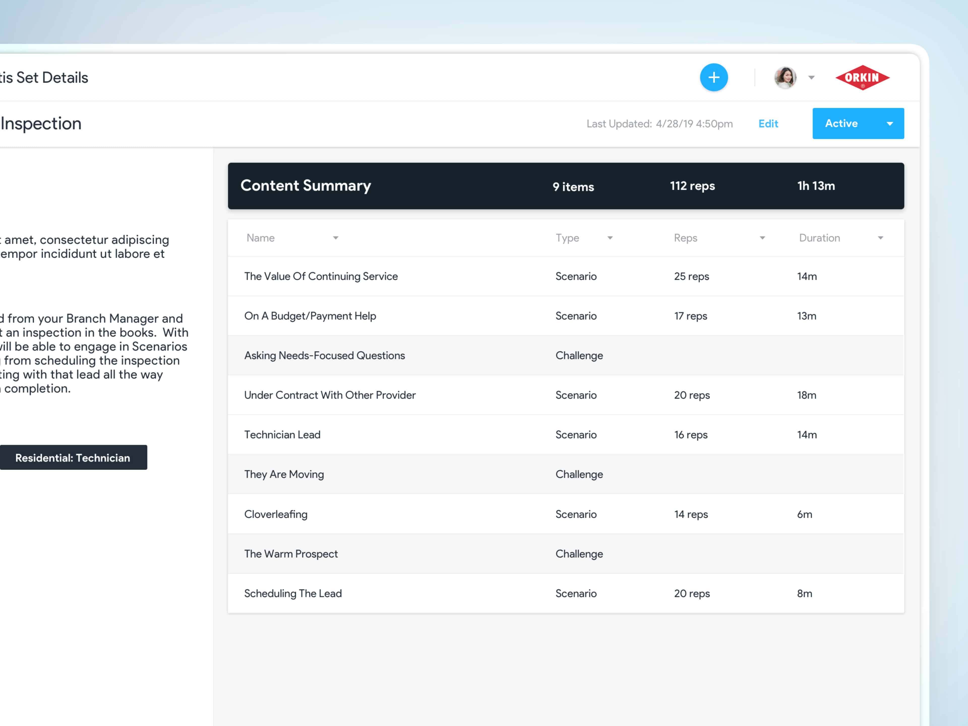Open the user avatar profile picture

(785, 77)
